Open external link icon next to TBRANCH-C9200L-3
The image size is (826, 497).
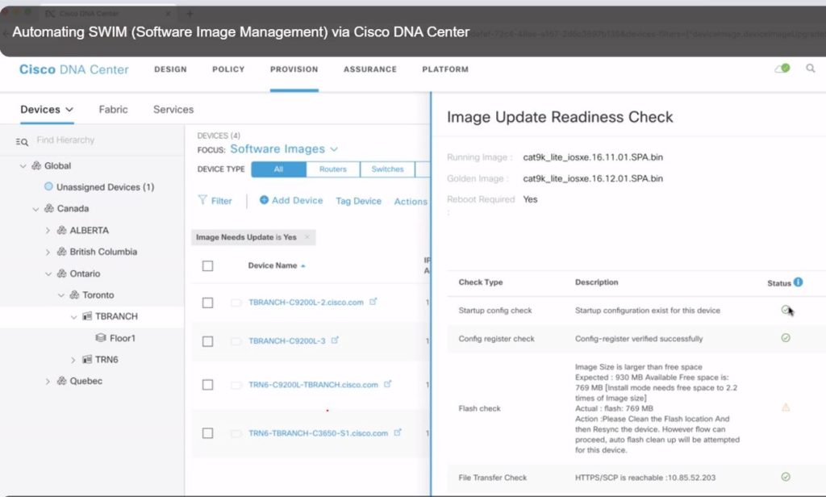(x=335, y=340)
